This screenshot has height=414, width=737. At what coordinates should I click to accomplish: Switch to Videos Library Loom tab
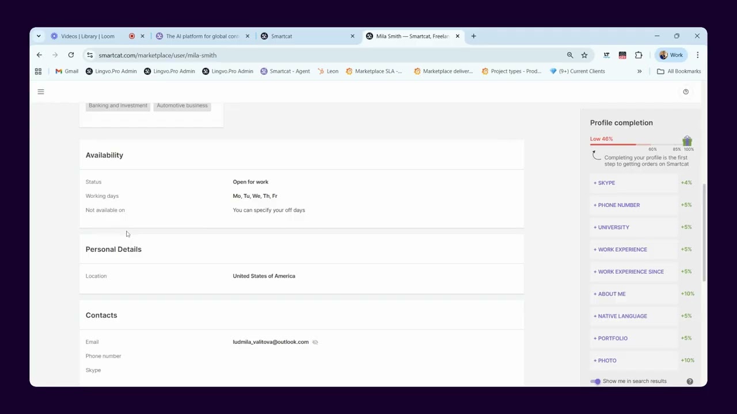(88, 36)
